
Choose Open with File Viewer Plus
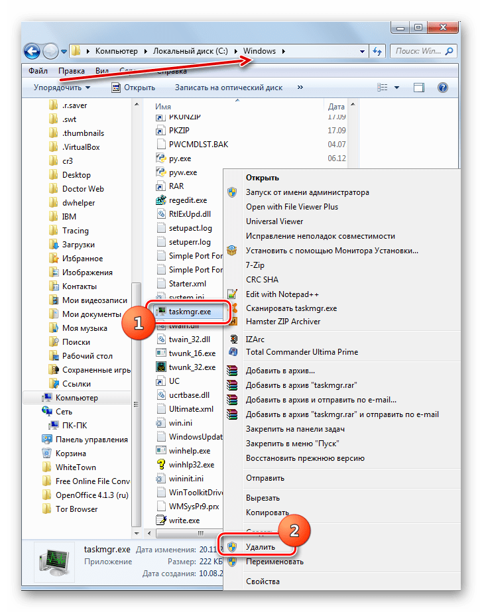click(292, 207)
